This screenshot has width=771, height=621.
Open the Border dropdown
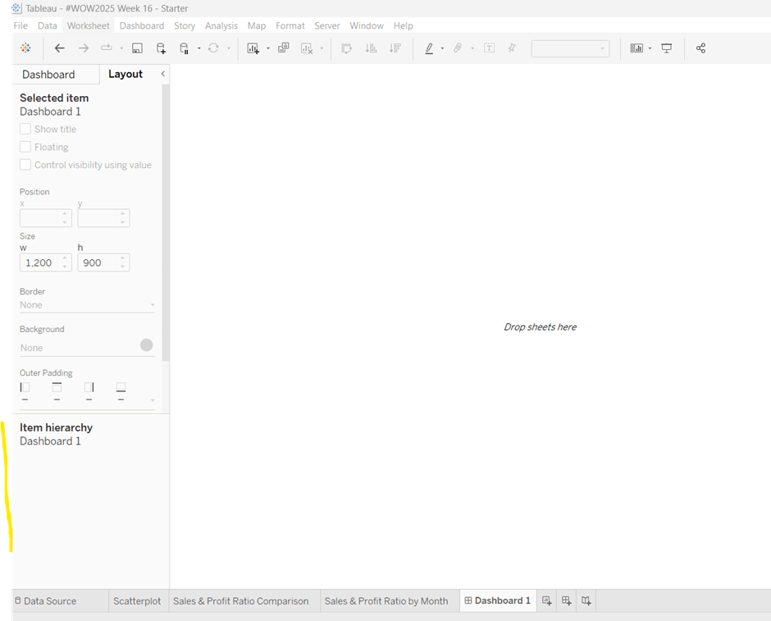(87, 305)
